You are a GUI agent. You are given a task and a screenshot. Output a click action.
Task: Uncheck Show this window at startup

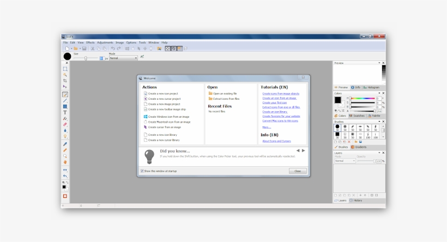click(142, 171)
